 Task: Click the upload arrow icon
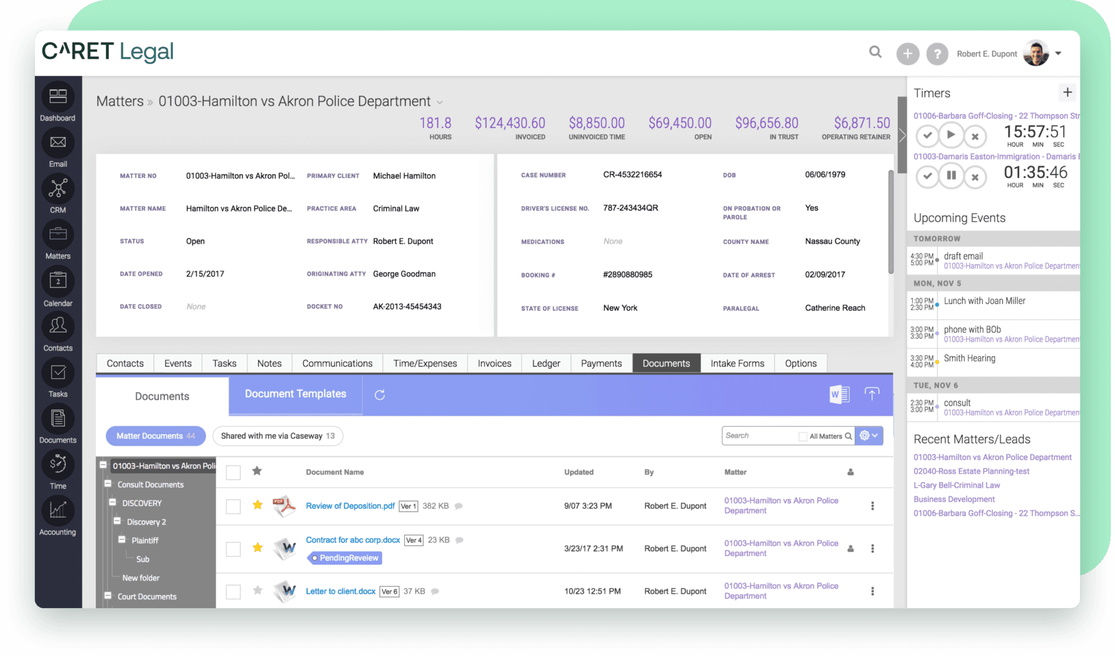tap(872, 394)
